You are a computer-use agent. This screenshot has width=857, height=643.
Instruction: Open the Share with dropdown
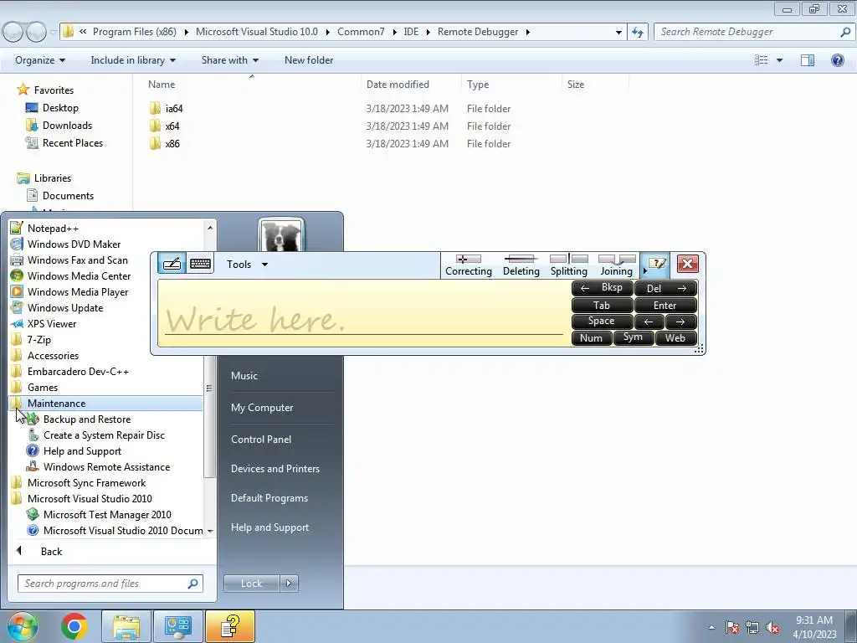[229, 60]
